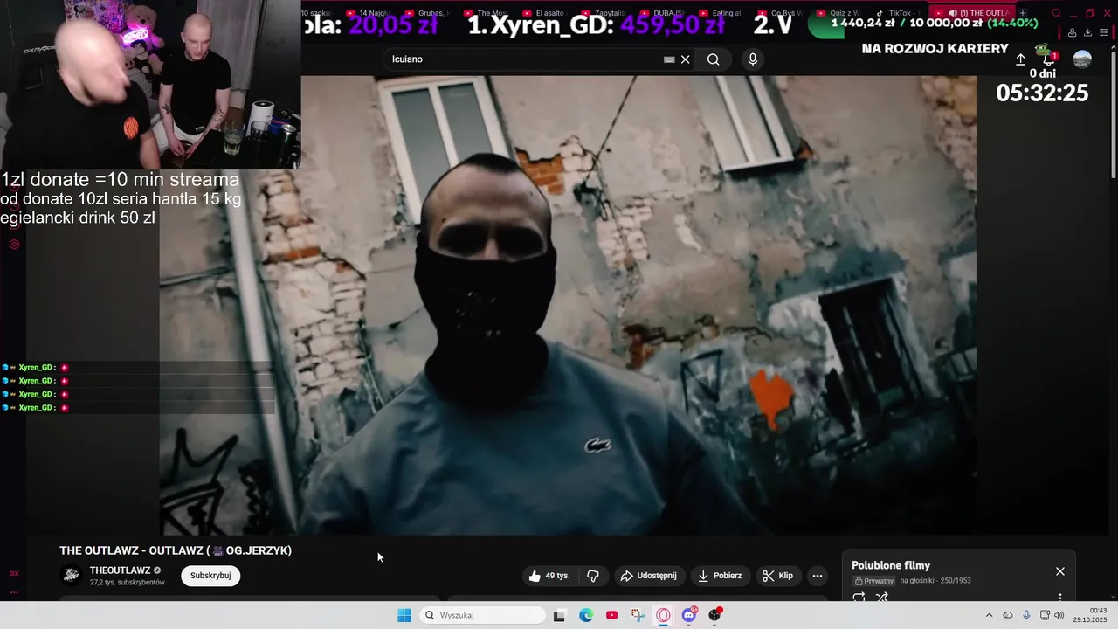Open OneDrive cloud icon in tray
Image resolution: width=1118 pixels, height=629 pixels.
(x=1008, y=615)
